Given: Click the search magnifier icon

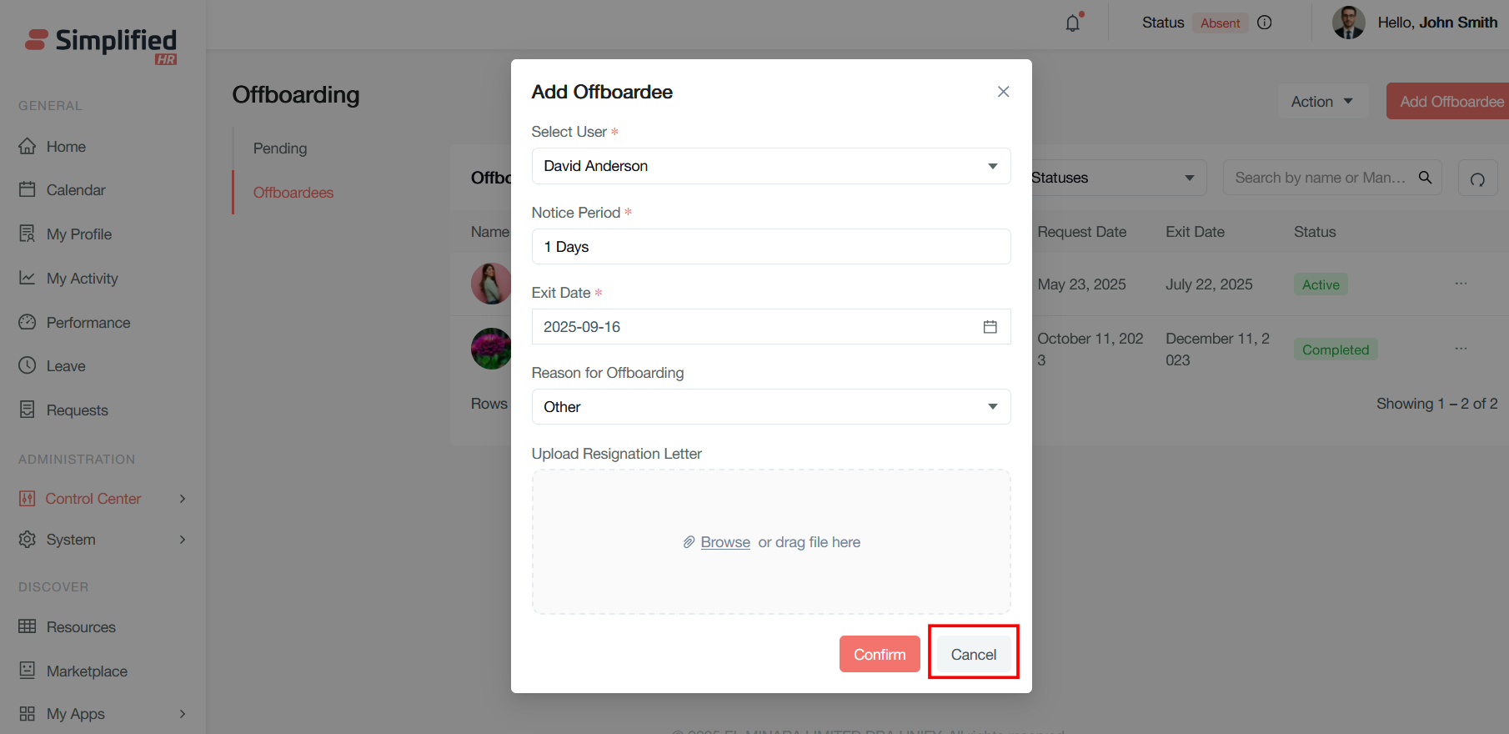Looking at the screenshot, I should (1425, 178).
